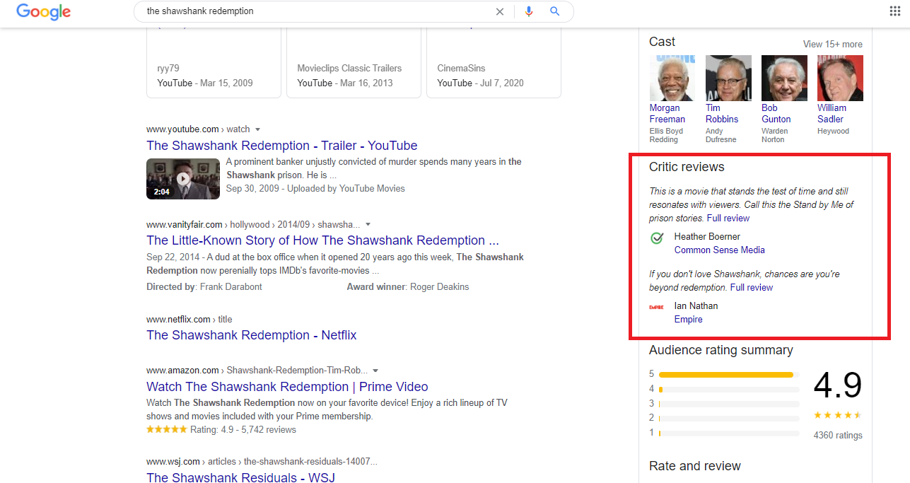Click the 5-star rating bar
Screen dimensions: 910x483
pos(729,375)
